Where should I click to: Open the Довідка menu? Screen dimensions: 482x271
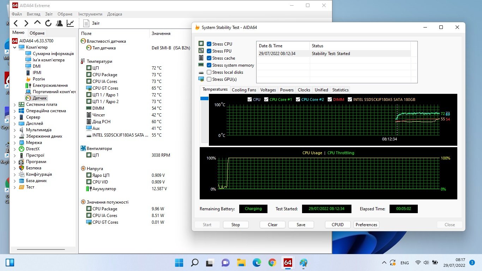[x=115, y=14]
